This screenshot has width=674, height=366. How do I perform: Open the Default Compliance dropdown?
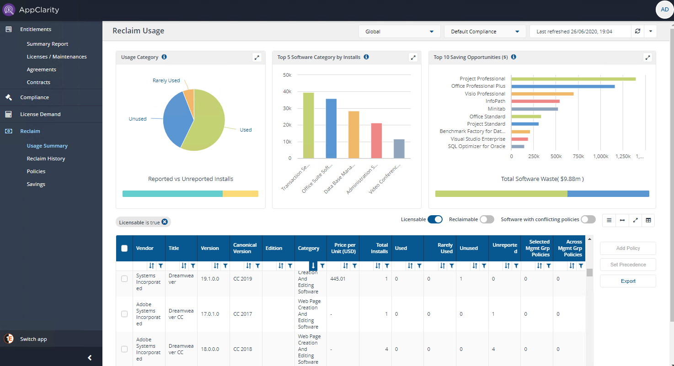click(485, 32)
